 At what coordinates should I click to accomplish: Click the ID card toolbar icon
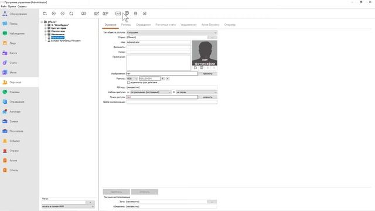click(84, 13)
